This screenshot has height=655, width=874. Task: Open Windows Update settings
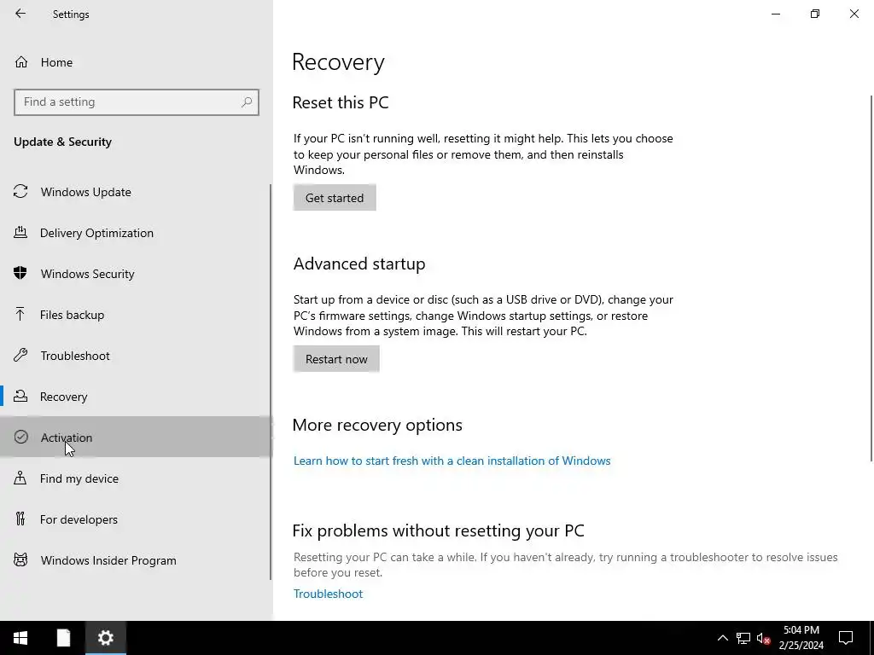coord(136,192)
